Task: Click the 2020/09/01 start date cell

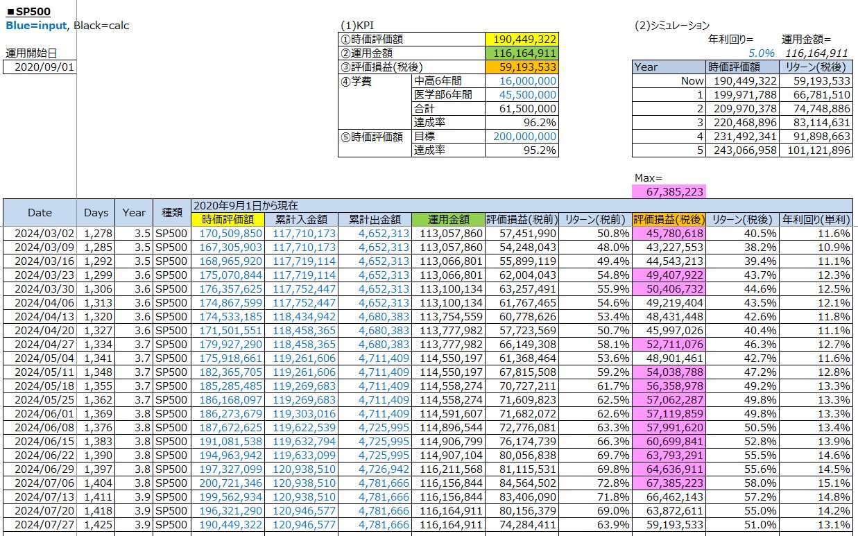Action: [x=40, y=67]
